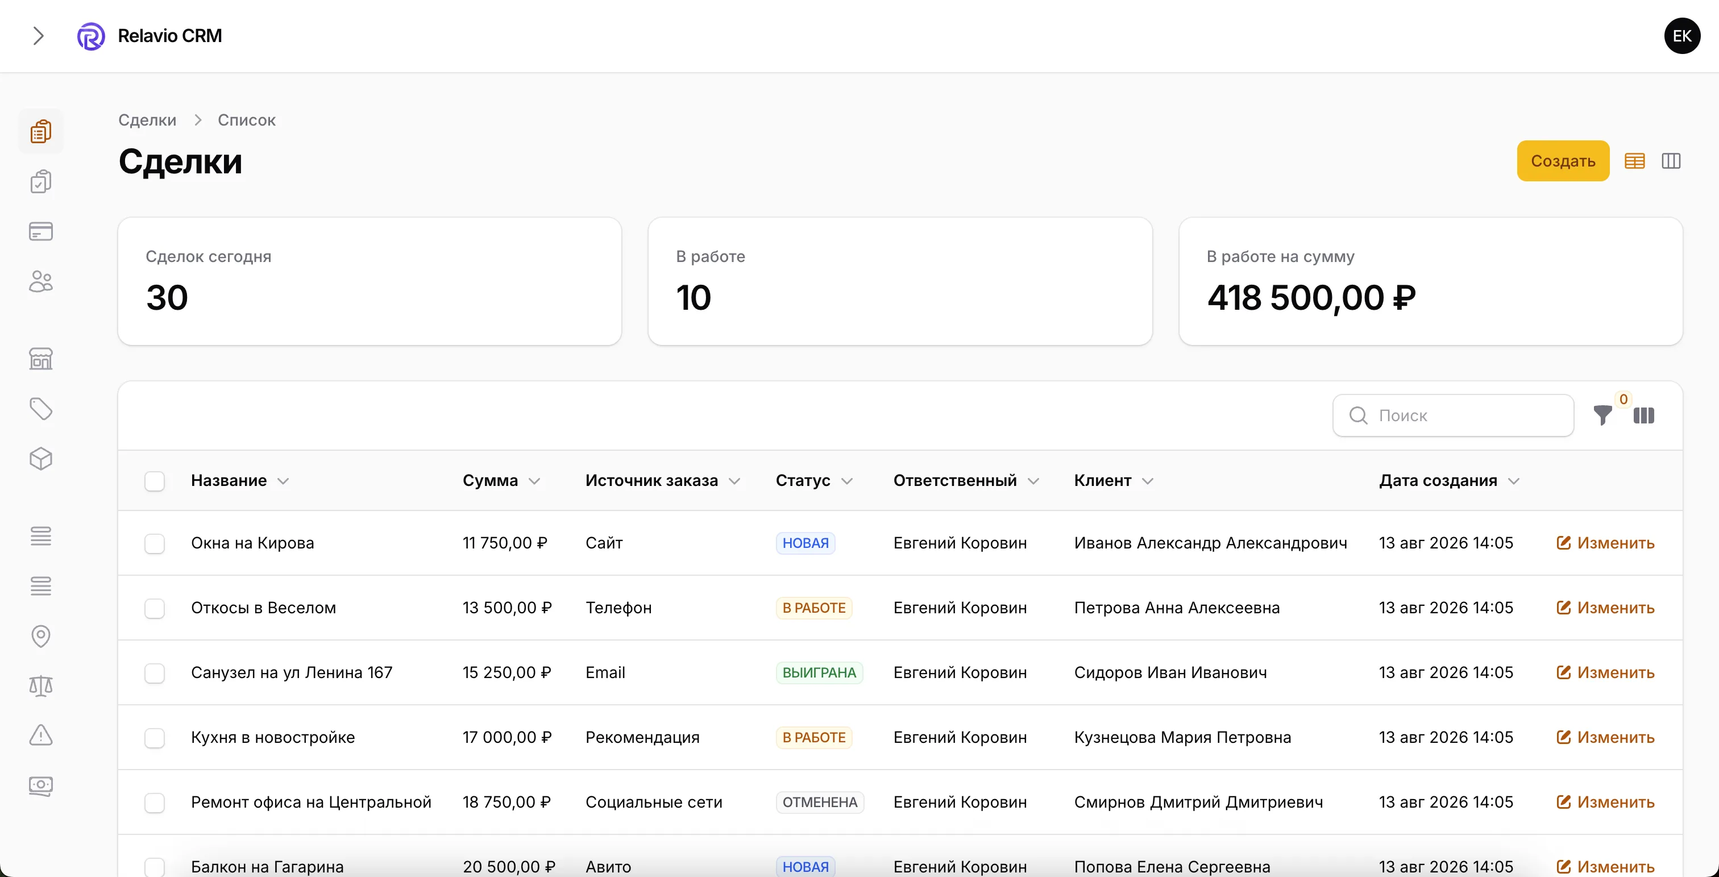Viewport: 1719px width, 877px height.
Task: Check the box for Кухня в новостройке
Action: coord(155,738)
